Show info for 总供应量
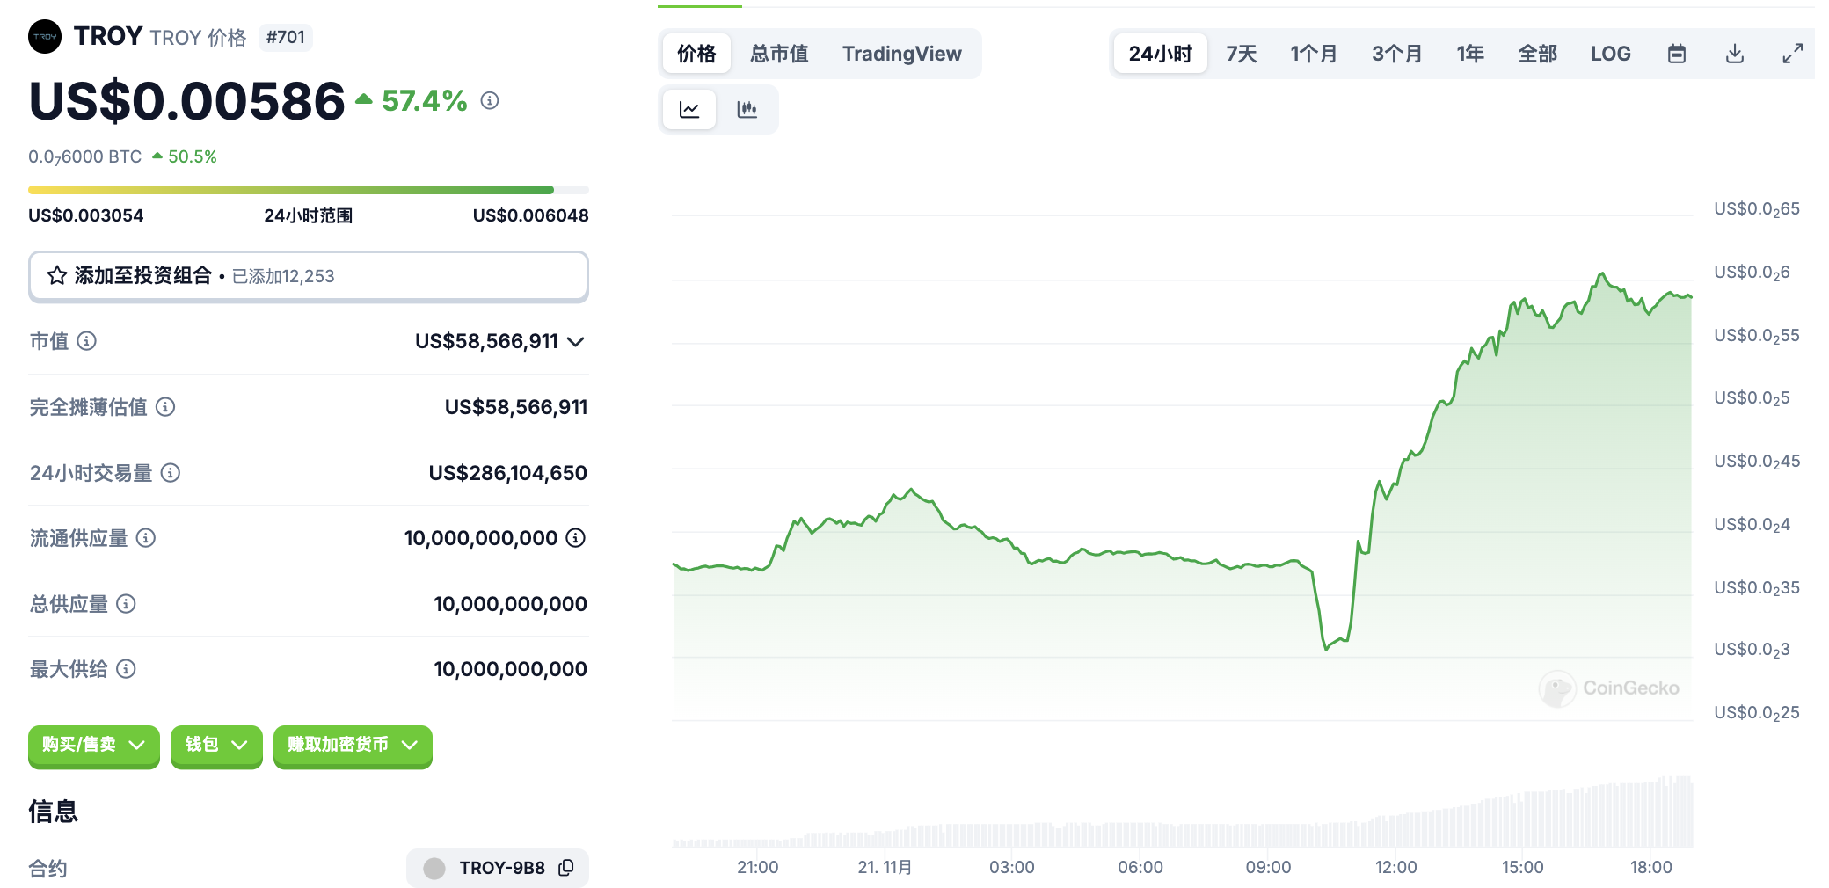The image size is (1829, 888). pyautogui.click(x=126, y=604)
